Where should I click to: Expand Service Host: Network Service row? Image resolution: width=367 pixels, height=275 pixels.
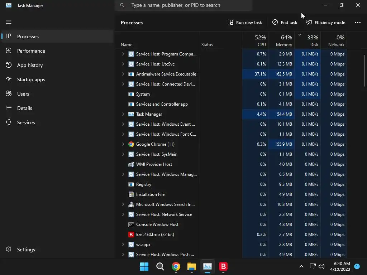point(123,214)
